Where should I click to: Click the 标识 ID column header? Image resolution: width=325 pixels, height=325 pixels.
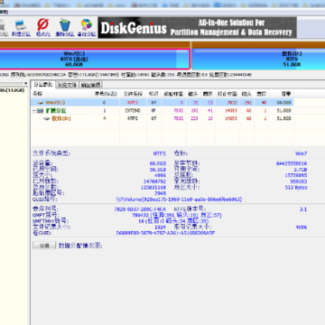[153, 94]
